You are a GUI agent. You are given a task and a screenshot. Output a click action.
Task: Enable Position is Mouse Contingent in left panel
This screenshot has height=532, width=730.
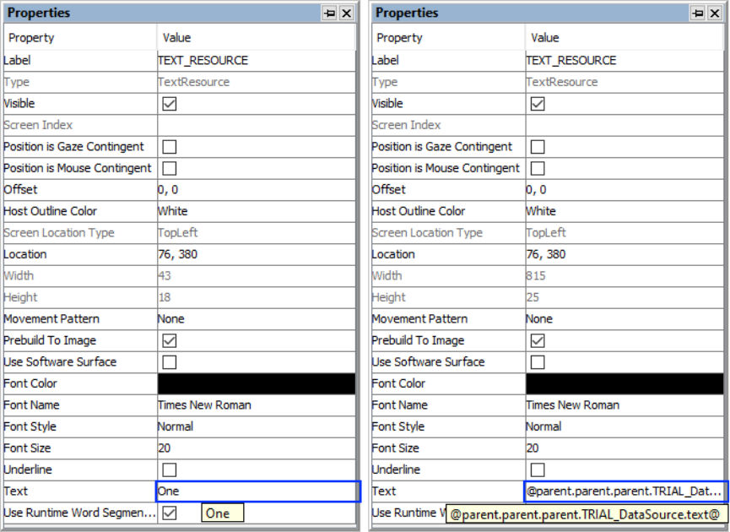point(170,168)
